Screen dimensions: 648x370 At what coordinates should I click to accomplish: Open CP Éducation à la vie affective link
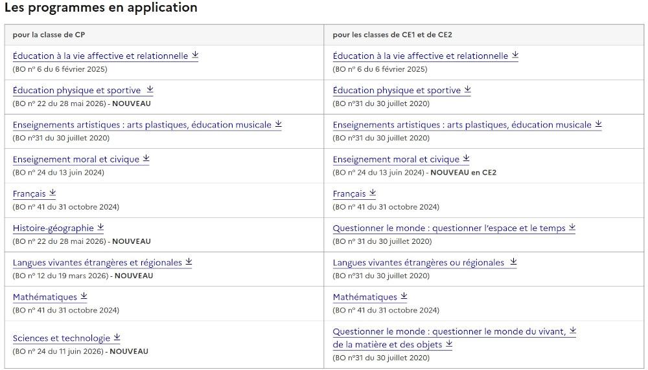(100, 56)
